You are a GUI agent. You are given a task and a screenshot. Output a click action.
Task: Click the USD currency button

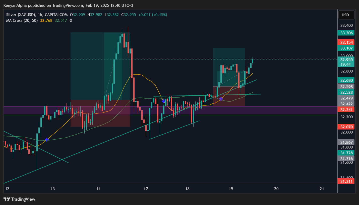tap(346, 15)
